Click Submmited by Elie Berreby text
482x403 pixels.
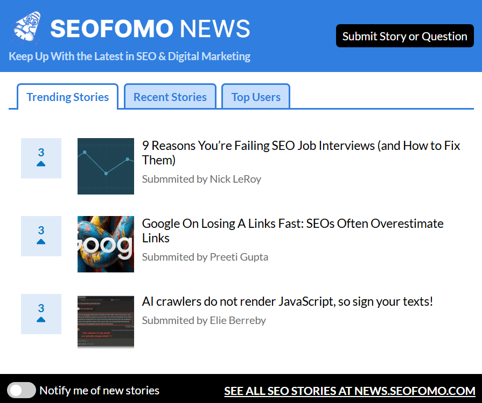204,320
